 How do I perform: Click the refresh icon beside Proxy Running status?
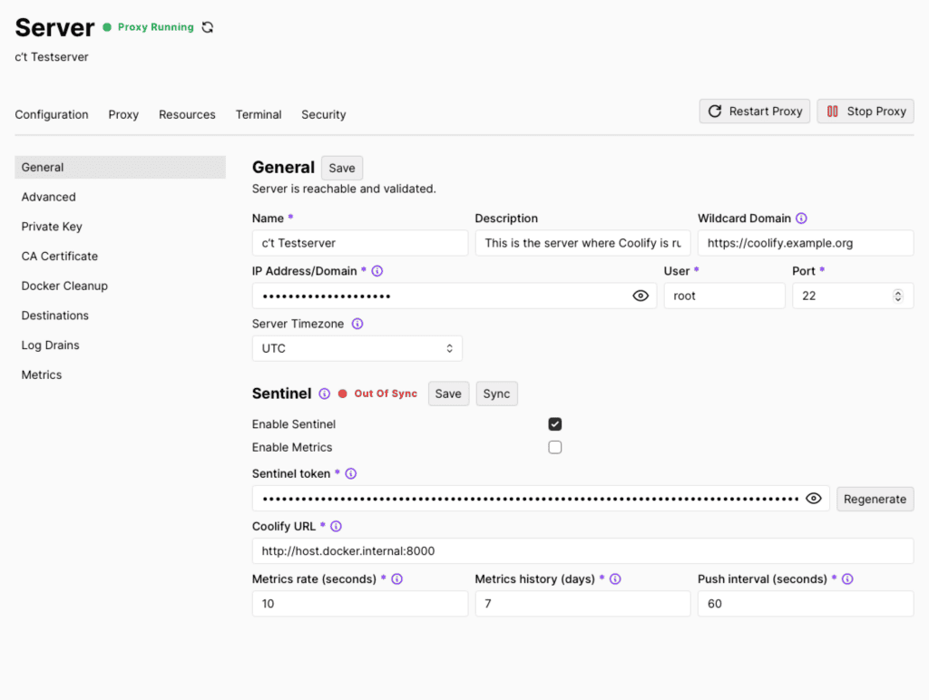click(x=207, y=27)
